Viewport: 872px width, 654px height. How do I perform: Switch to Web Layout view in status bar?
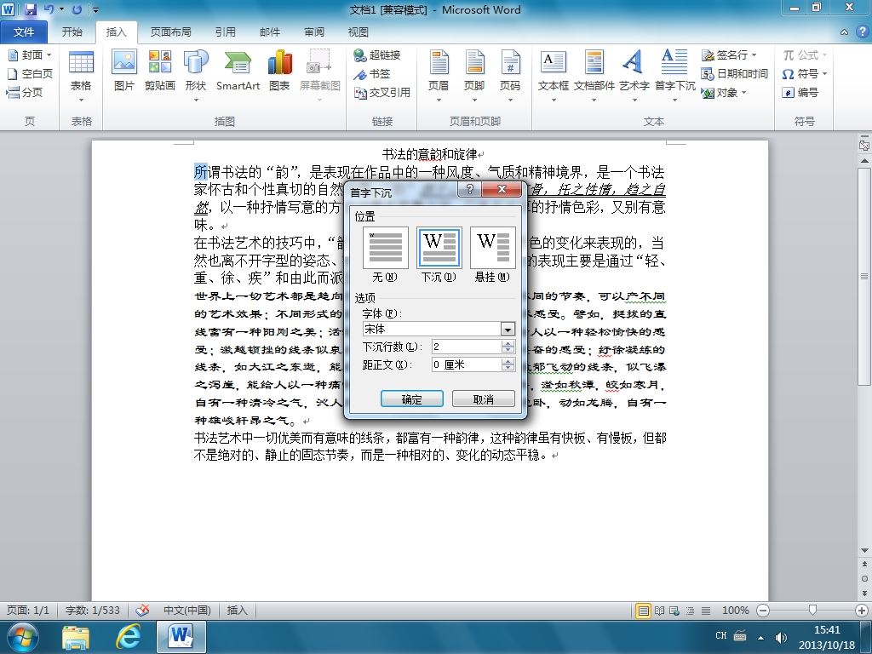[x=674, y=611]
